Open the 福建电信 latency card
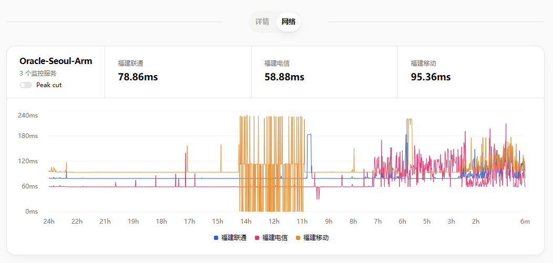This screenshot has height=263, width=553. point(324,72)
